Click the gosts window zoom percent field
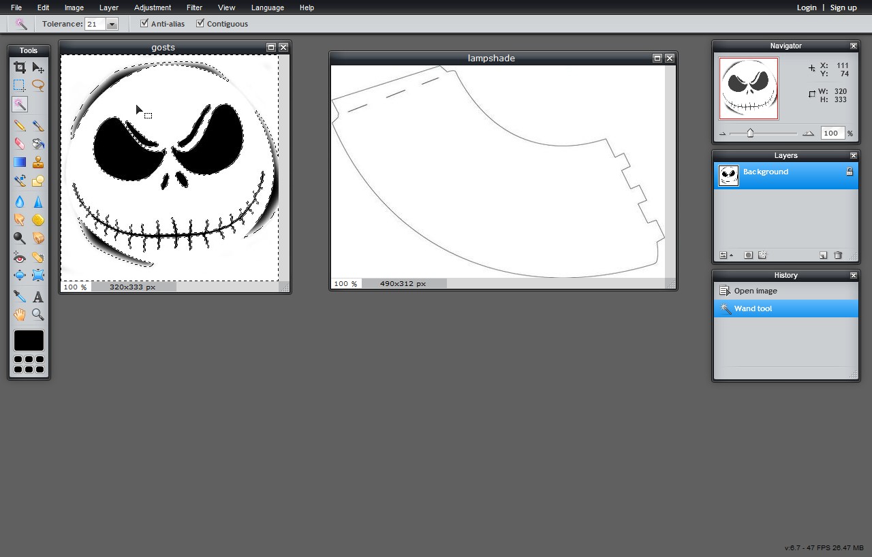The height and width of the screenshot is (557, 872). [75, 287]
